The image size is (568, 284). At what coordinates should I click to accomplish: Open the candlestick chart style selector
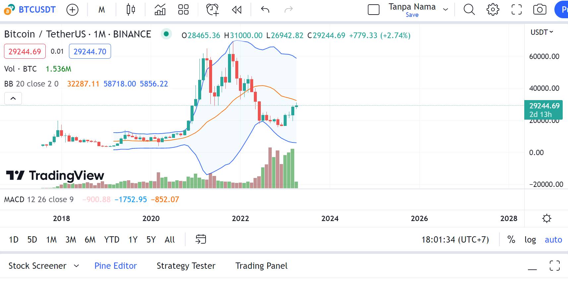[x=131, y=10]
